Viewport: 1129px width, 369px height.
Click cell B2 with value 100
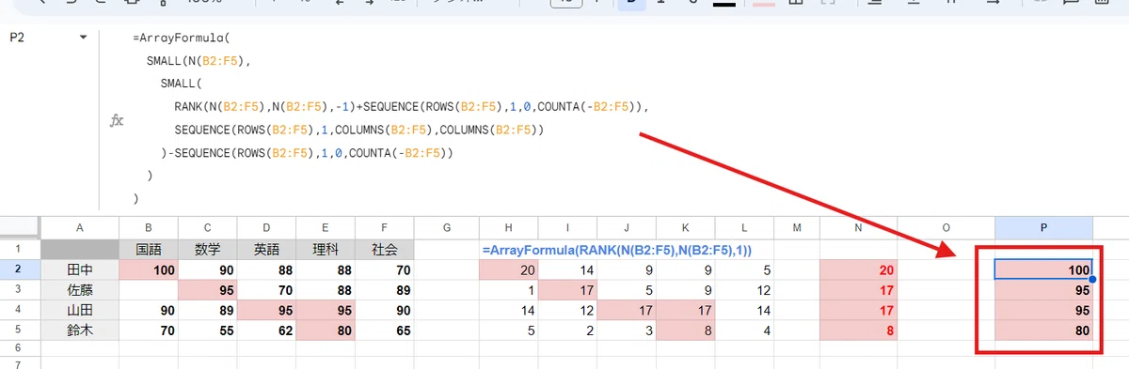click(x=149, y=269)
